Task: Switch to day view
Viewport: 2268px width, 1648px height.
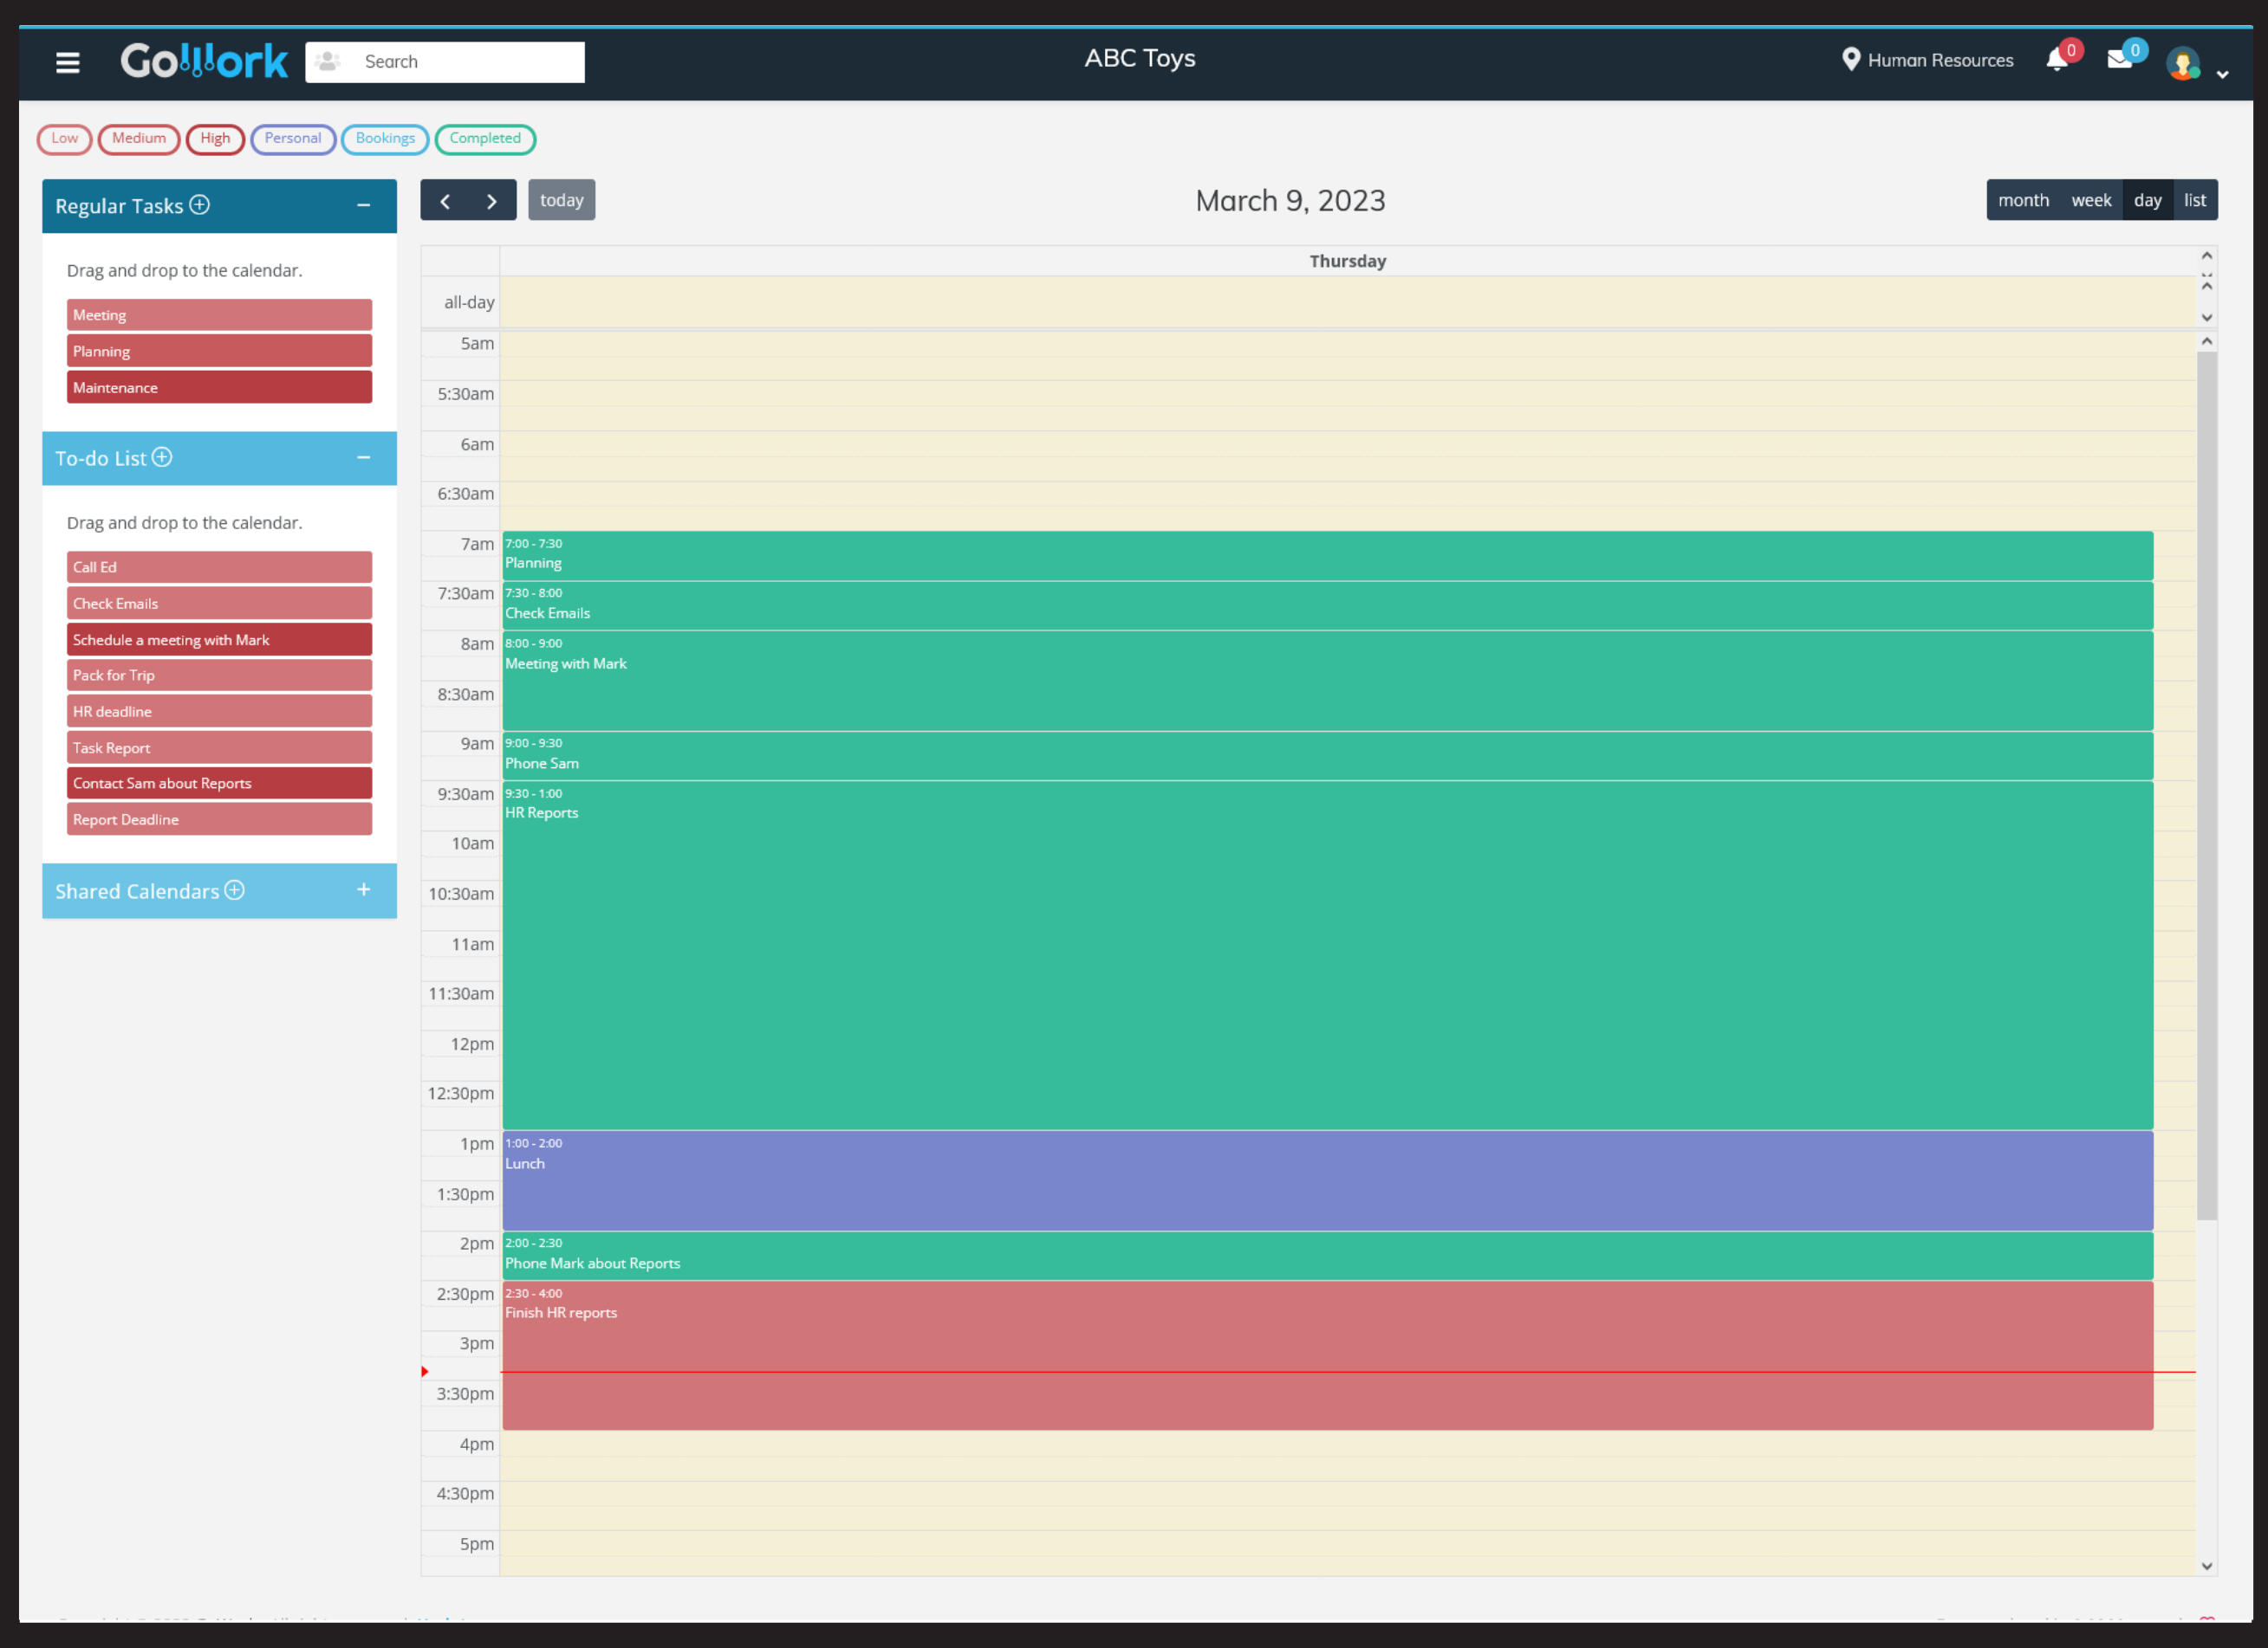Action: coord(2147,200)
